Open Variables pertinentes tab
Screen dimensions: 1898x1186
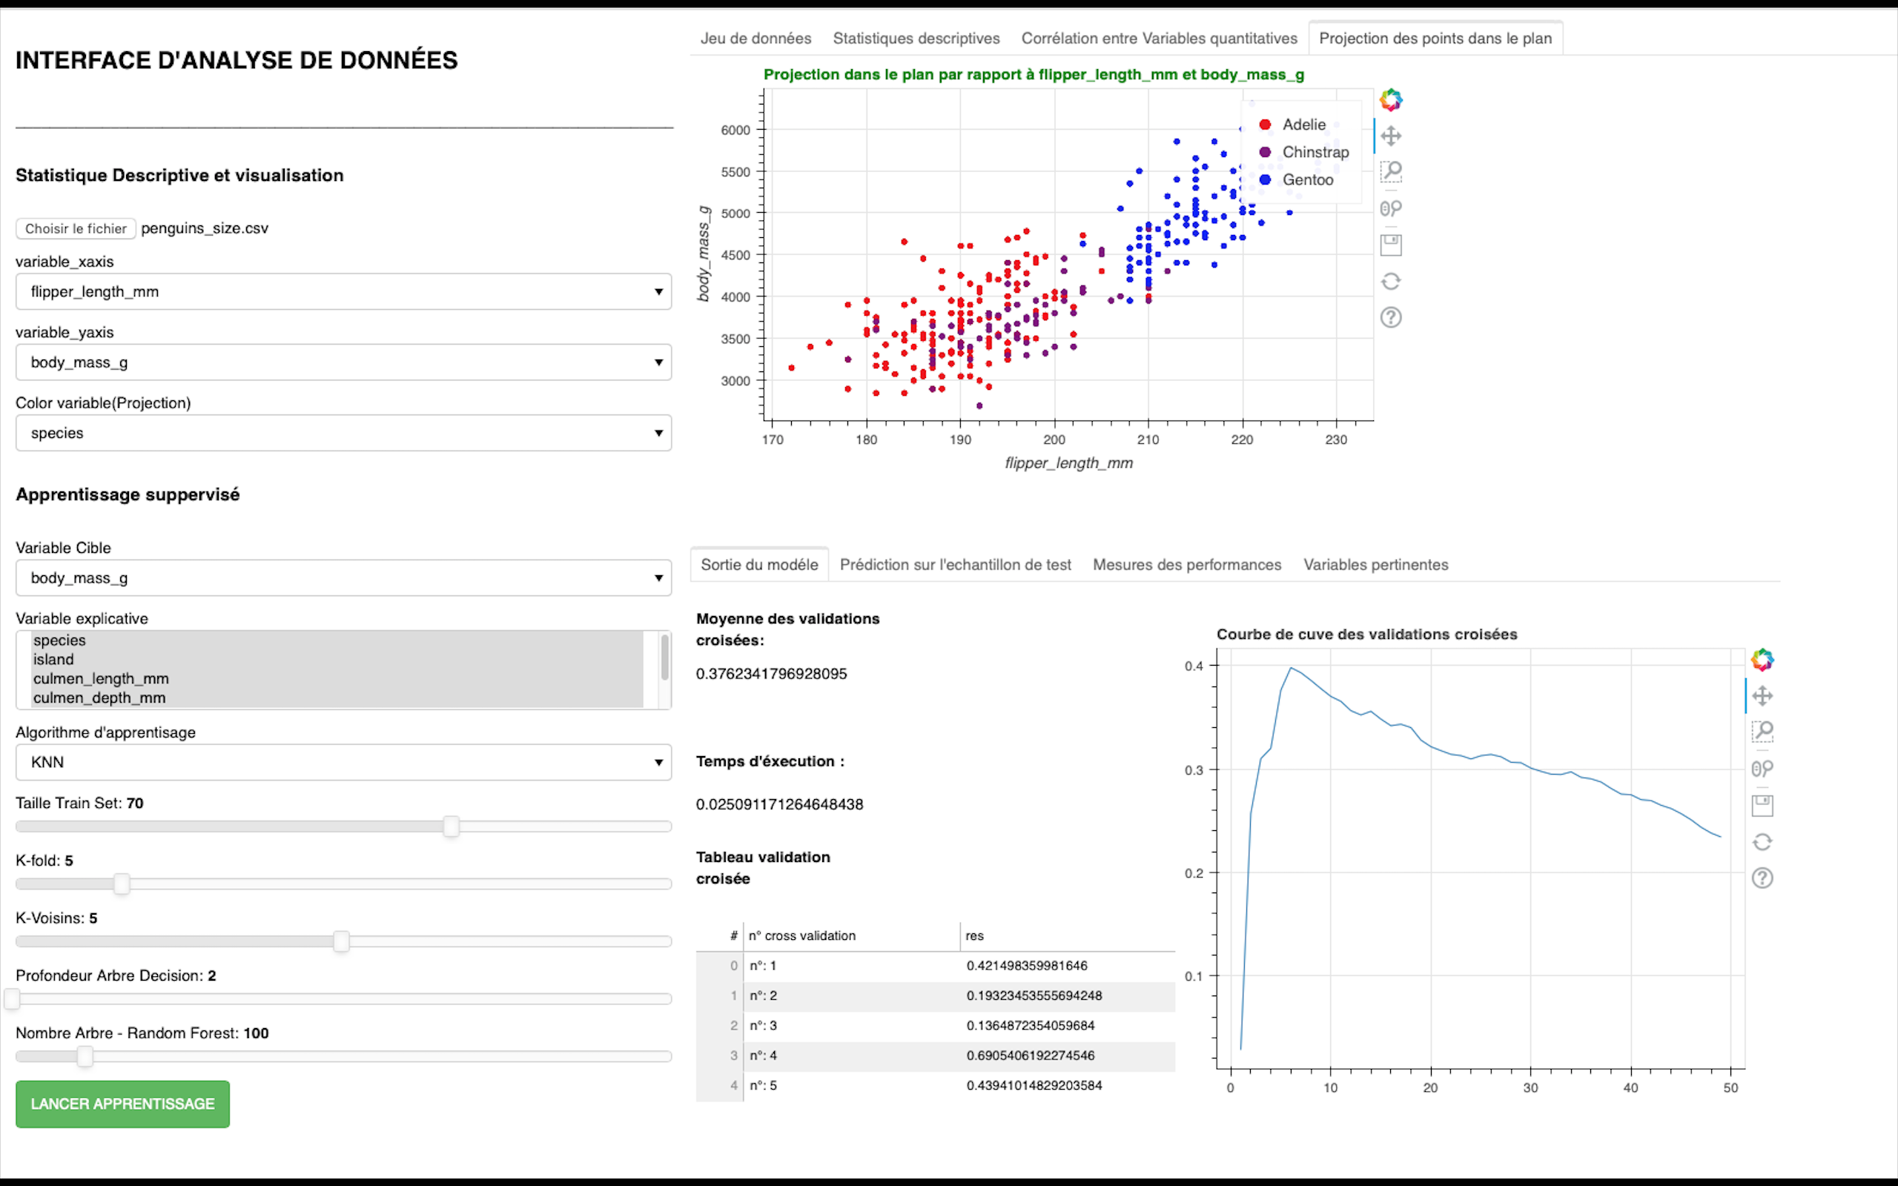pyautogui.click(x=1375, y=565)
